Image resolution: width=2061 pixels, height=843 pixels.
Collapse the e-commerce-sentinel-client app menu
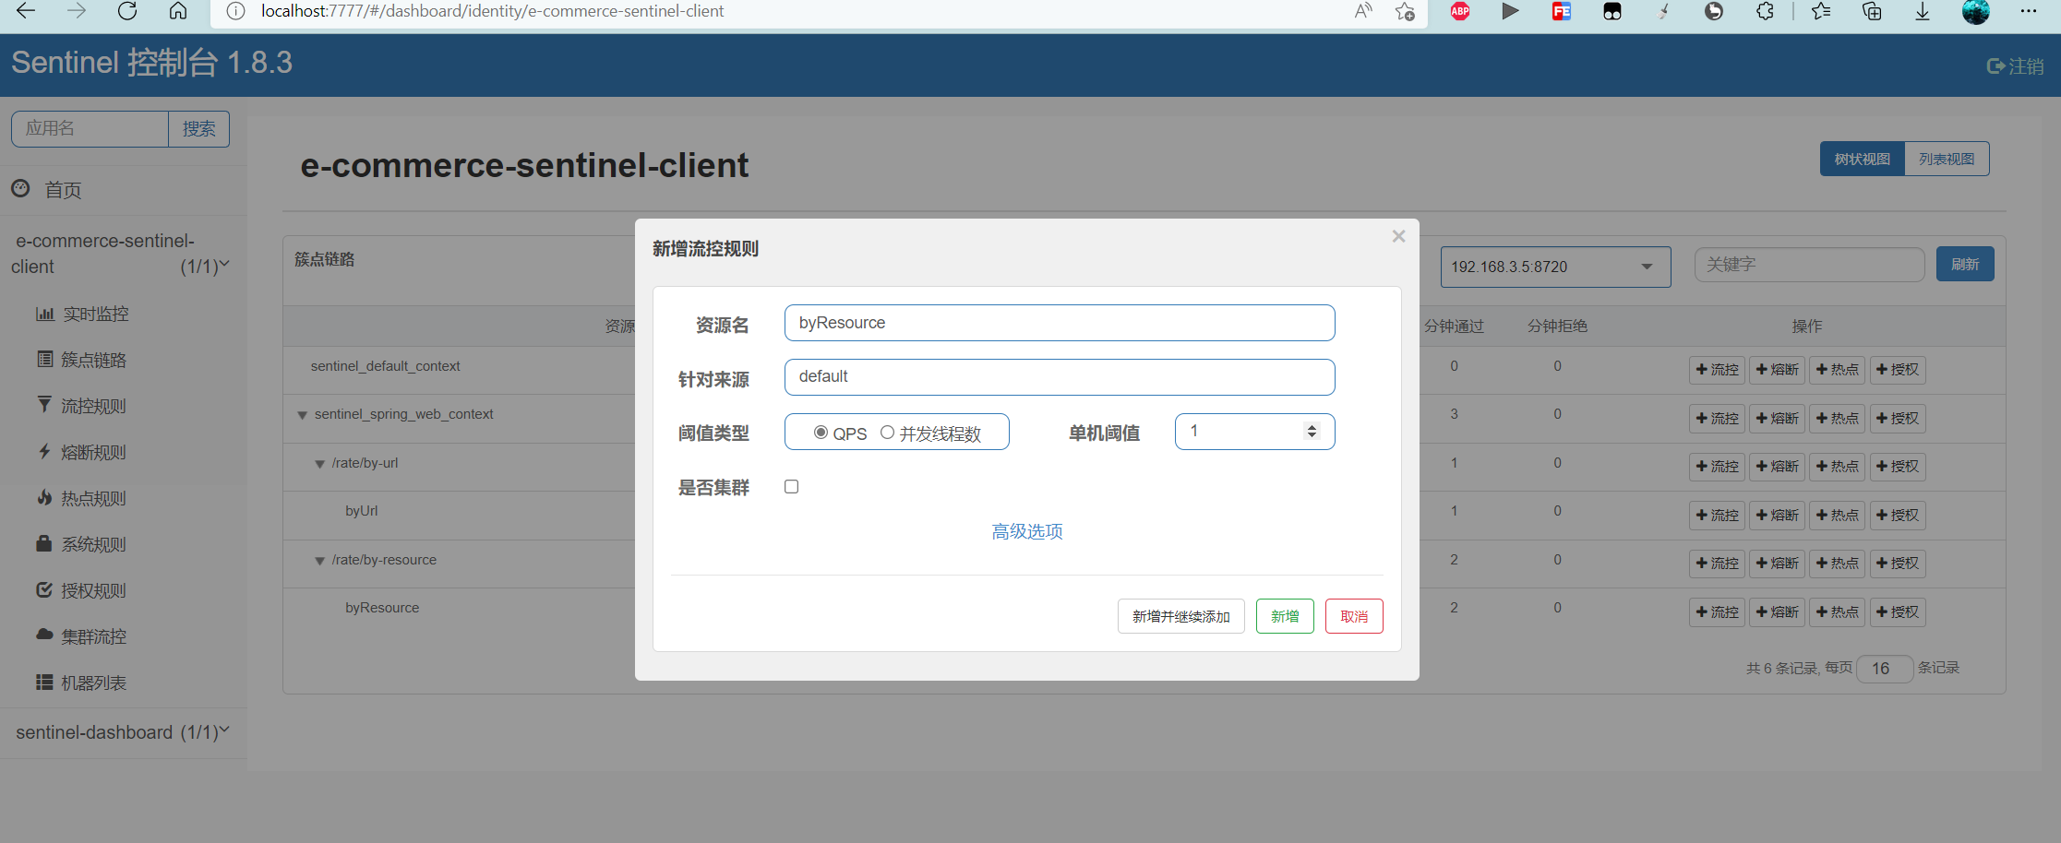click(x=122, y=254)
